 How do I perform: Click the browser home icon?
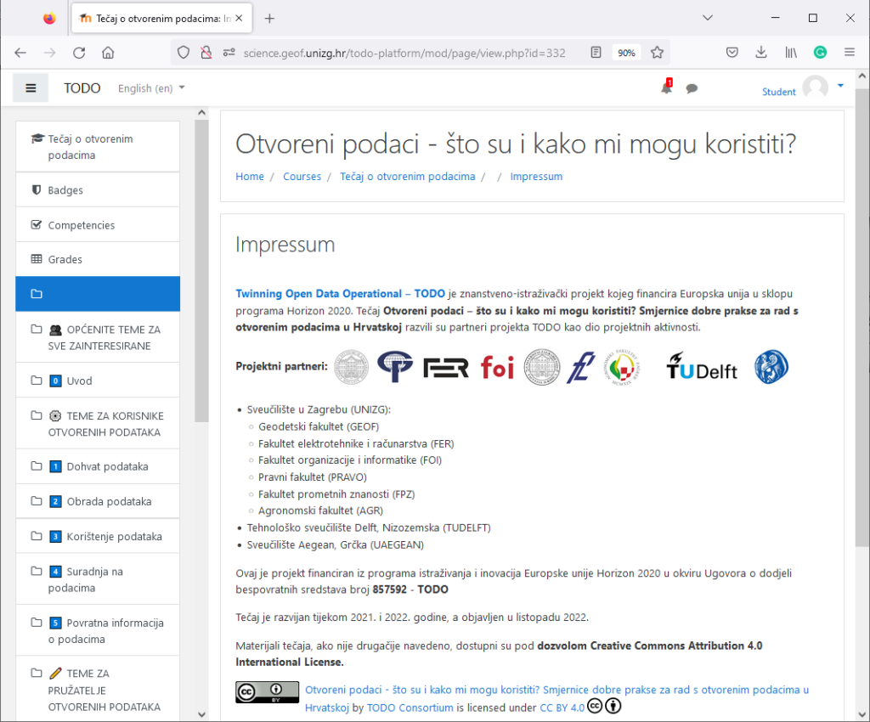[x=108, y=53]
